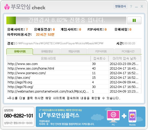The image size is (148, 130).
Task: Click the scan progress bar
Action: (66, 20)
